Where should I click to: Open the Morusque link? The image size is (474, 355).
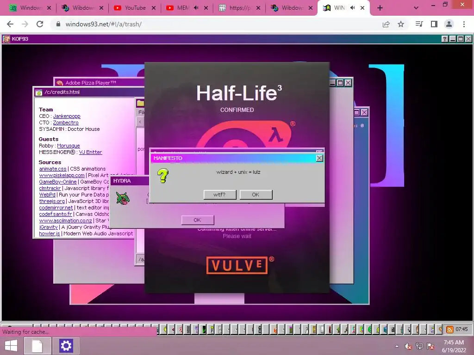pyautogui.click(x=69, y=146)
